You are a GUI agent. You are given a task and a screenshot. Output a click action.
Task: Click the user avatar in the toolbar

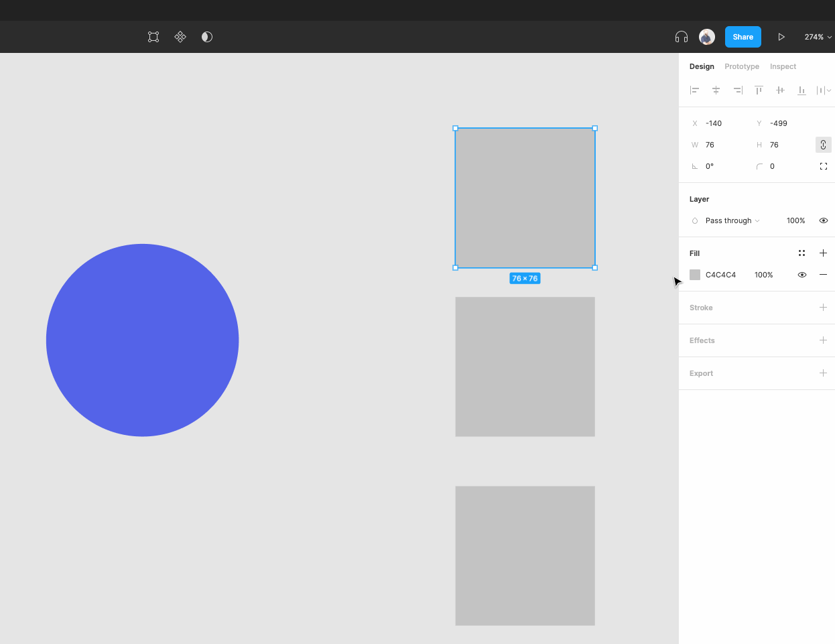coord(707,37)
